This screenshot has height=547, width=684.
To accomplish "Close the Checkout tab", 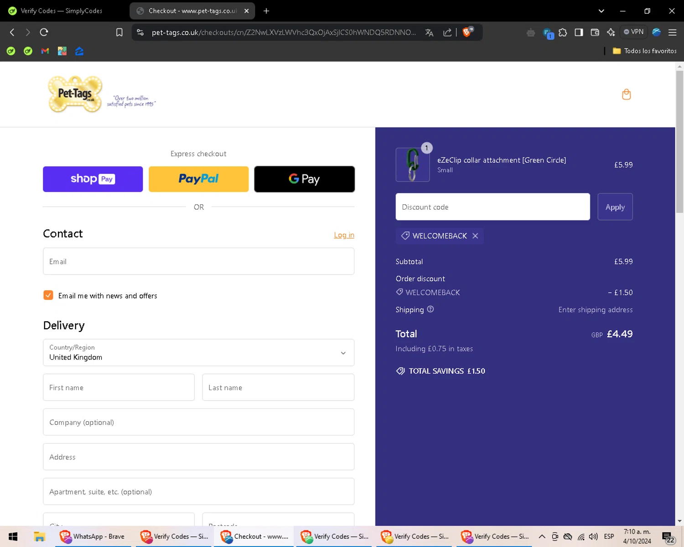I will (x=247, y=11).
